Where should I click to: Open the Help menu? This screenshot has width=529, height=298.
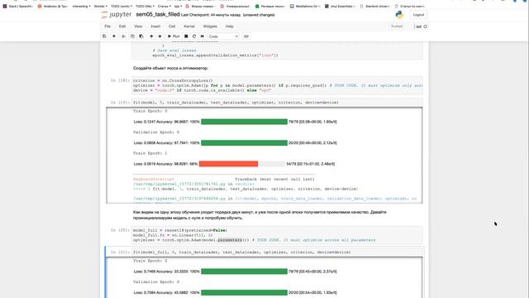(230, 26)
